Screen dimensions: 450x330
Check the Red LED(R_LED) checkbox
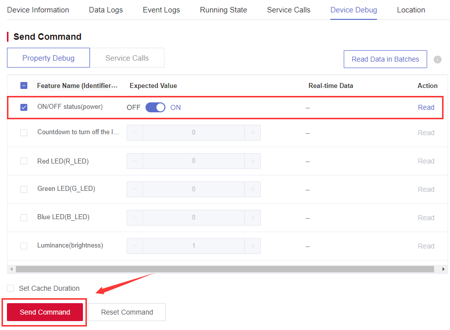pyautogui.click(x=24, y=161)
